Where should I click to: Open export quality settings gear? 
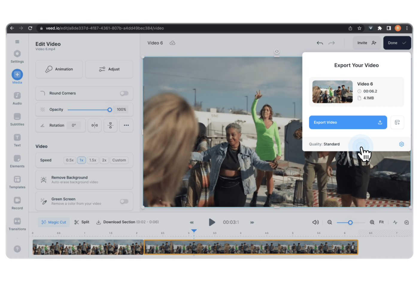tap(401, 144)
